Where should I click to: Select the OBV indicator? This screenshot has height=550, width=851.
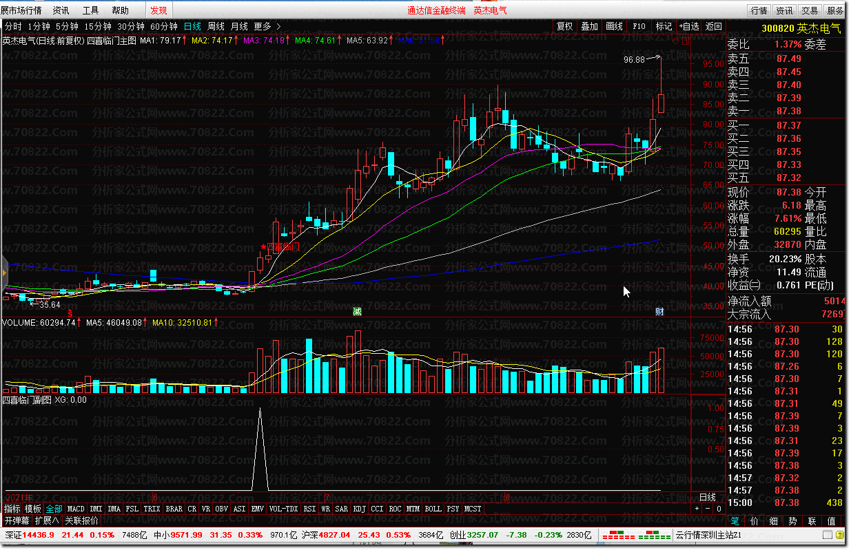coord(222,509)
